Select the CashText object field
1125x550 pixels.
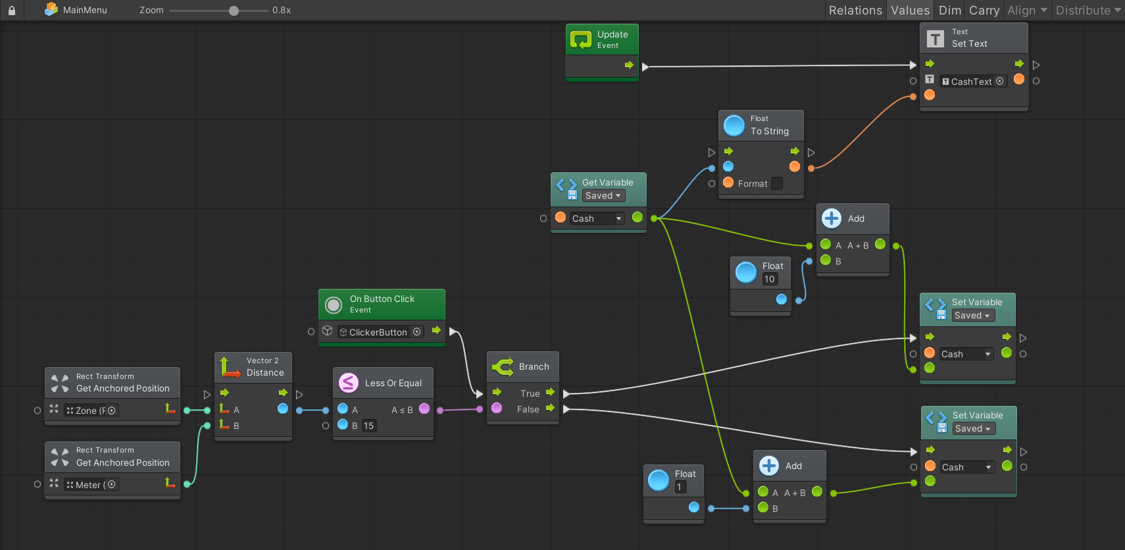click(973, 82)
